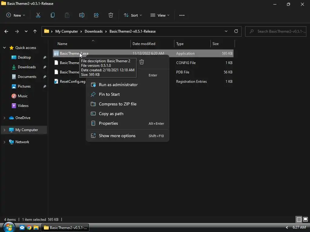Screen dimensions: 310x232
Task: Collapse the Quick access tree
Action: pos(4,47)
